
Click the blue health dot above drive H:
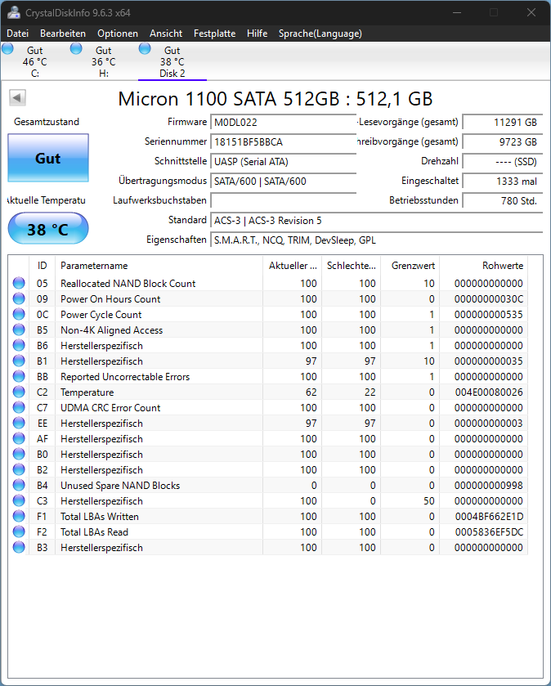(x=76, y=49)
